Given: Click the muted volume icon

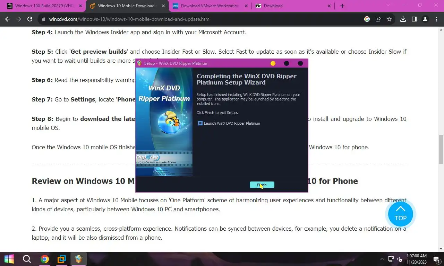Looking at the screenshot, I should 400,259.
